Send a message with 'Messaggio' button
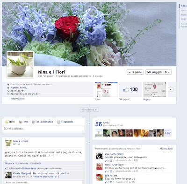This screenshot has width=187, height=184. pyautogui.click(x=154, y=72)
